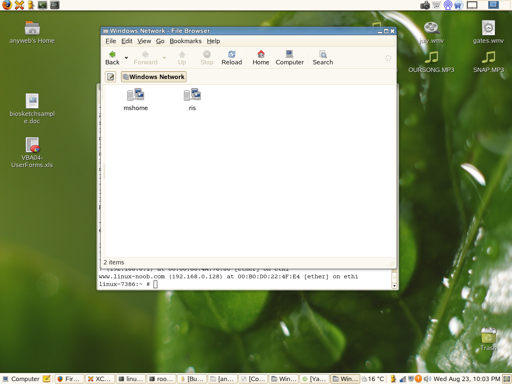Viewport: 512px width, 384px height.
Task: Open the first terminal launcher in top panel
Action: pyautogui.click(x=43, y=5)
